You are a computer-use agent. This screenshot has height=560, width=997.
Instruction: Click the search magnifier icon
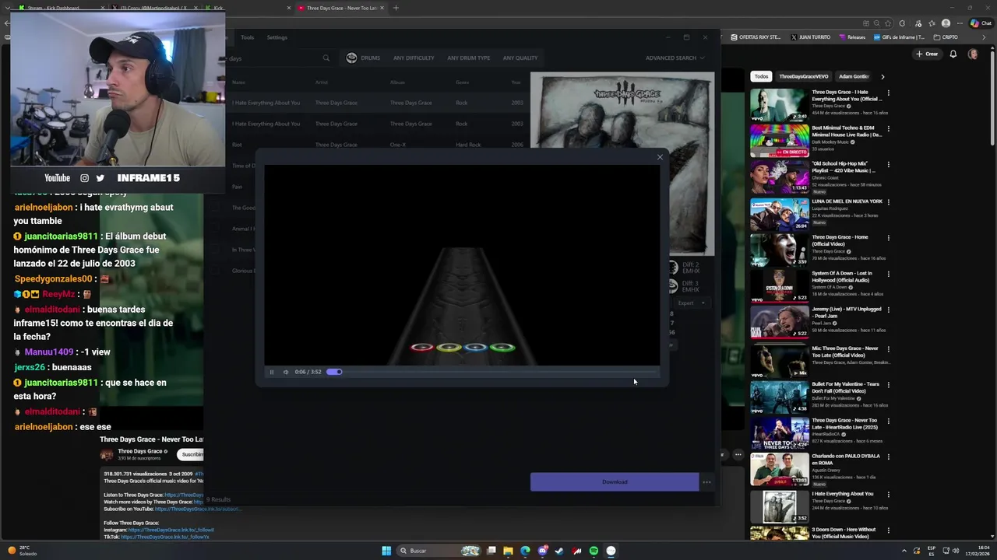(326, 58)
